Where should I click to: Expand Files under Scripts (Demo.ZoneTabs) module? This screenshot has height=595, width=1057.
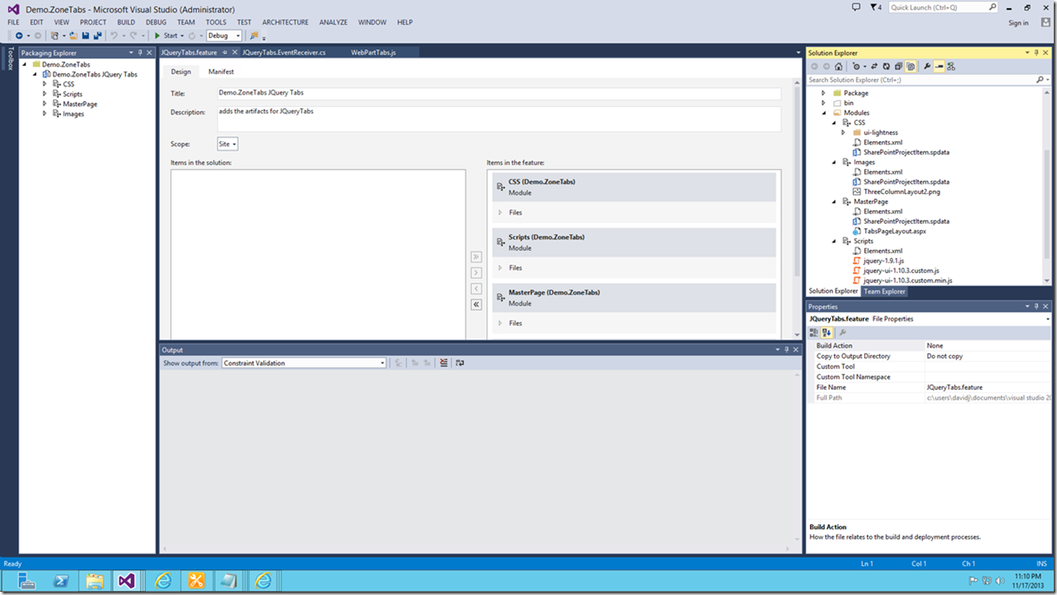tap(500, 268)
